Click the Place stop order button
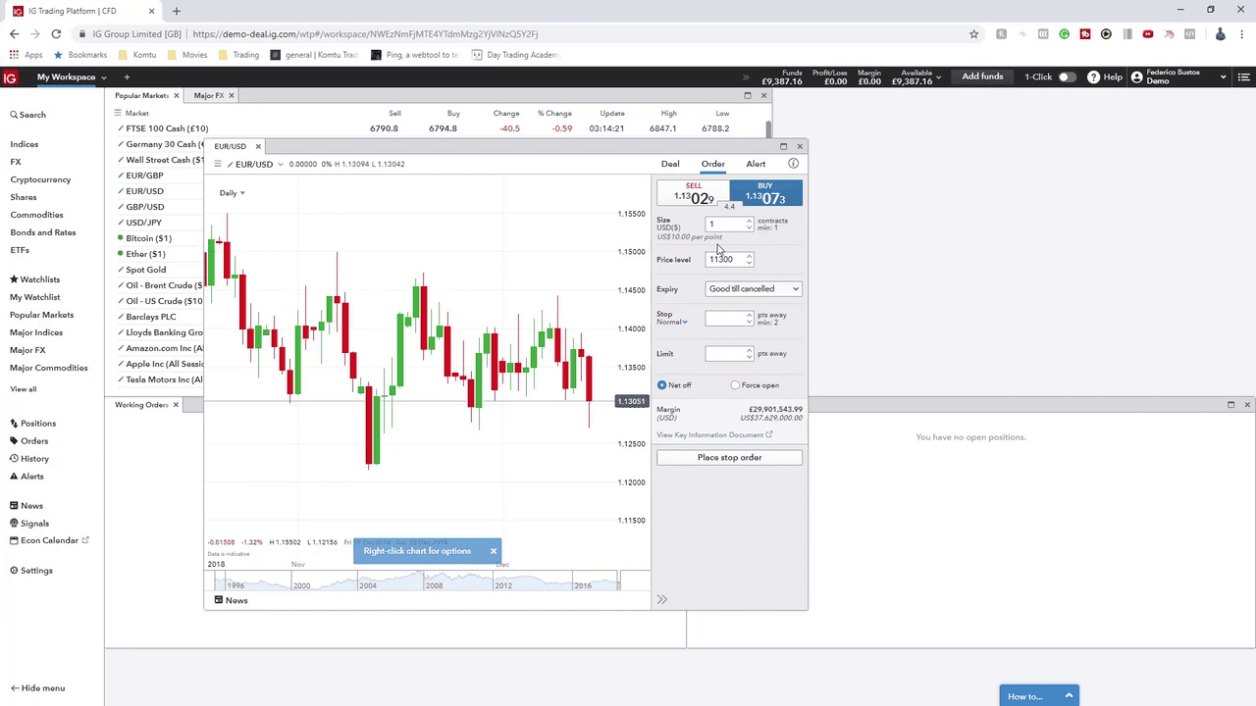1256x706 pixels. click(x=729, y=458)
